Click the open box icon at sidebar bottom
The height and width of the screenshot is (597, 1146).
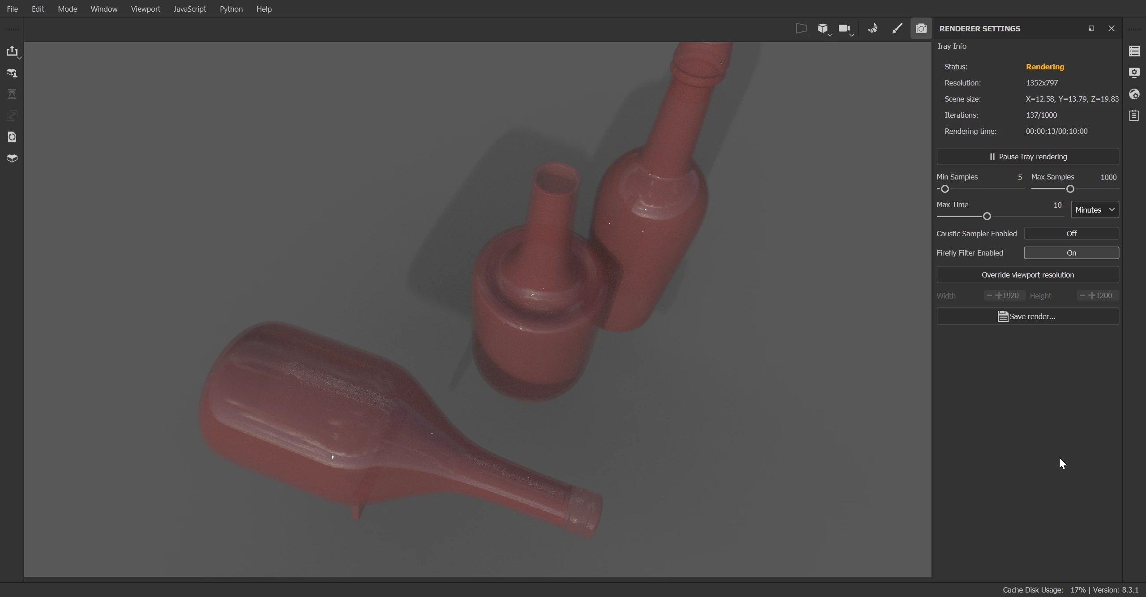(x=12, y=158)
